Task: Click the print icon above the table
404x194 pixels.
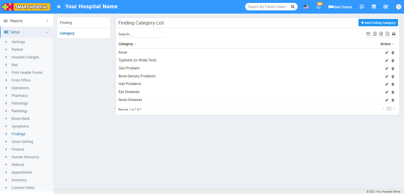Action: coord(394,34)
